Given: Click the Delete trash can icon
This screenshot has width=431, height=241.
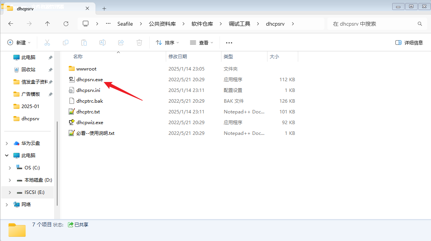Looking at the screenshot, I should click(x=139, y=43).
